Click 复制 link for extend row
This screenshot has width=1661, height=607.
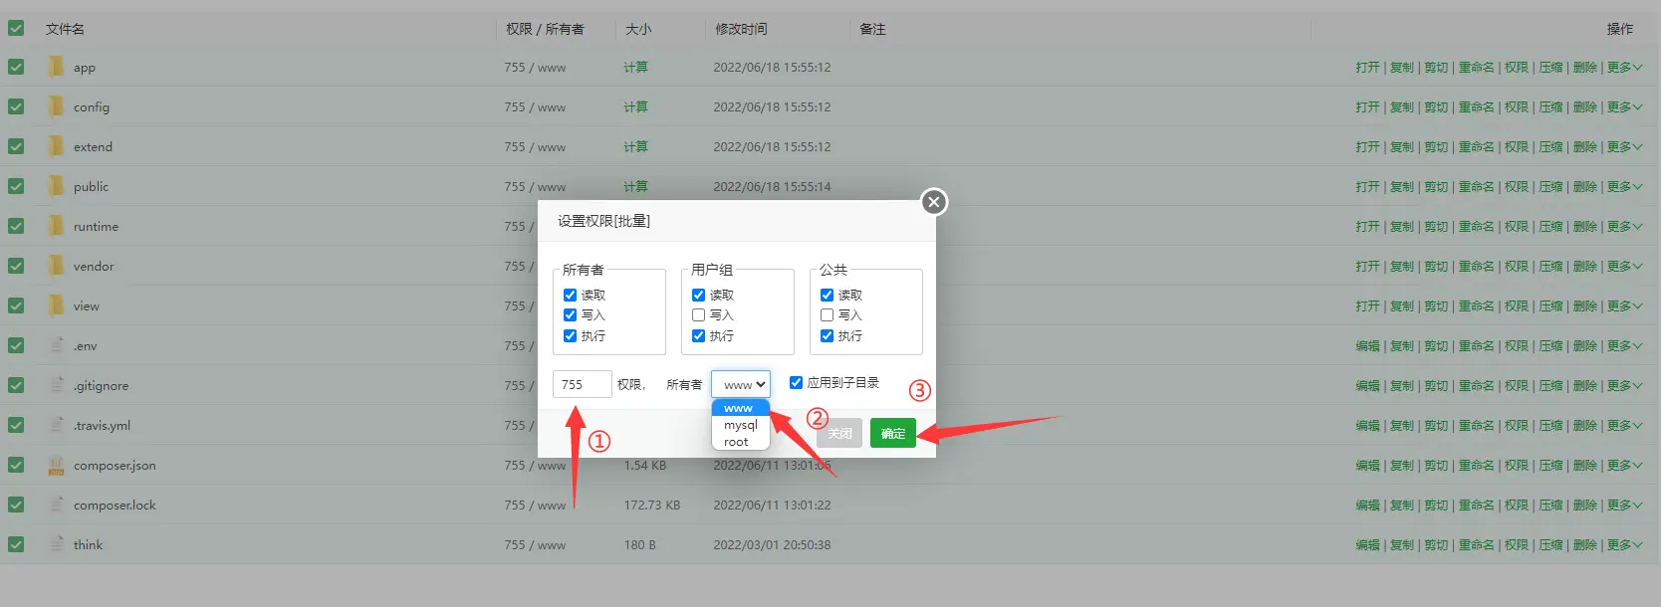(1402, 147)
